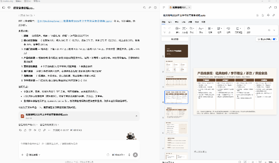The height and width of the screenshot is (163, 279).
Task: Open Page Setup dropdown
Action: point(238,30)
